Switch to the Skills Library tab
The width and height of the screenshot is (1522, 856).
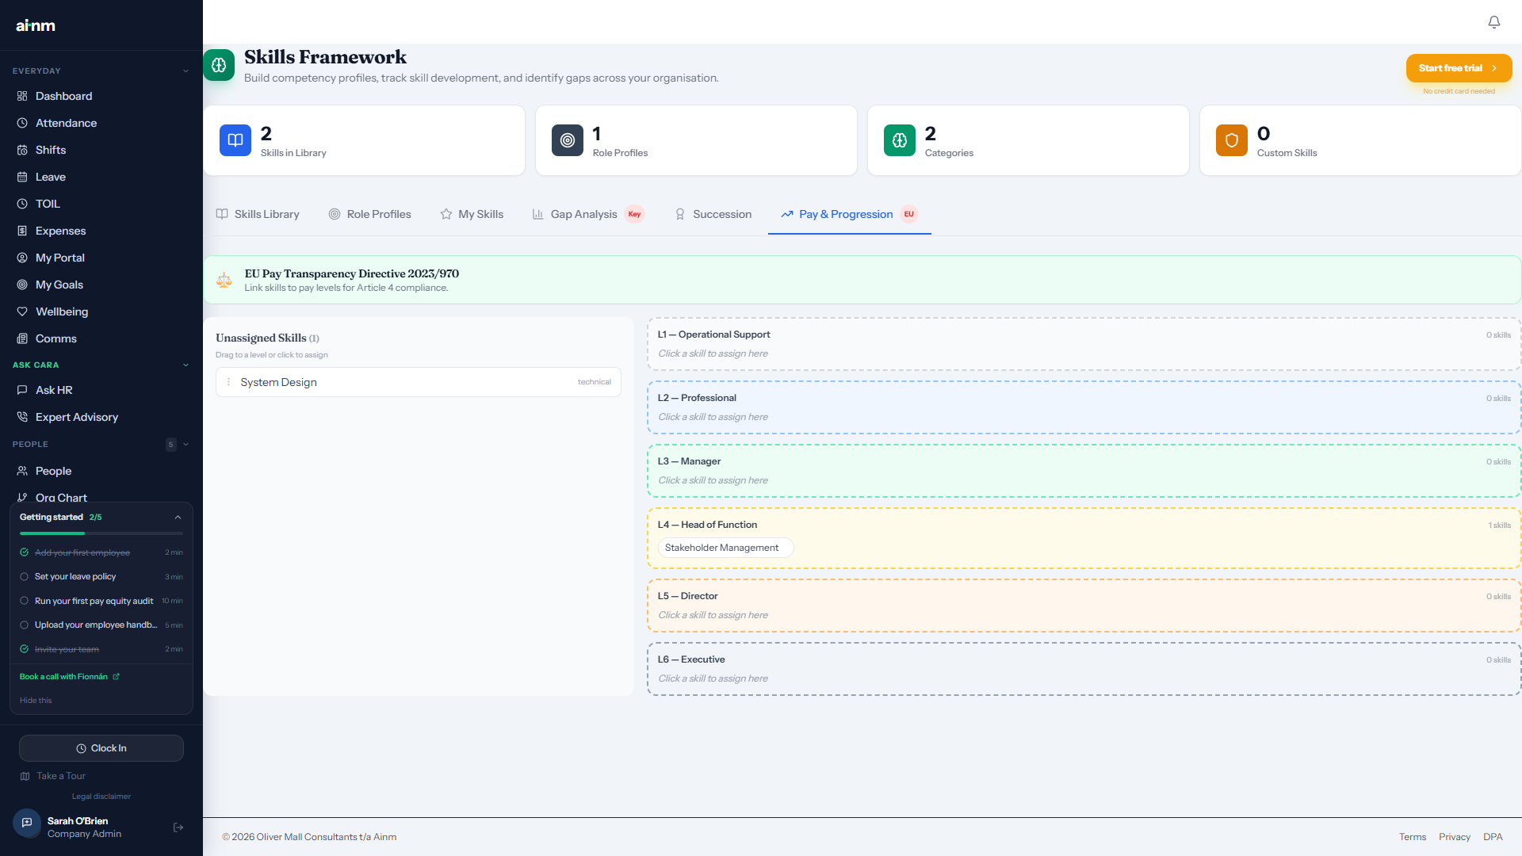click(258, 214)
